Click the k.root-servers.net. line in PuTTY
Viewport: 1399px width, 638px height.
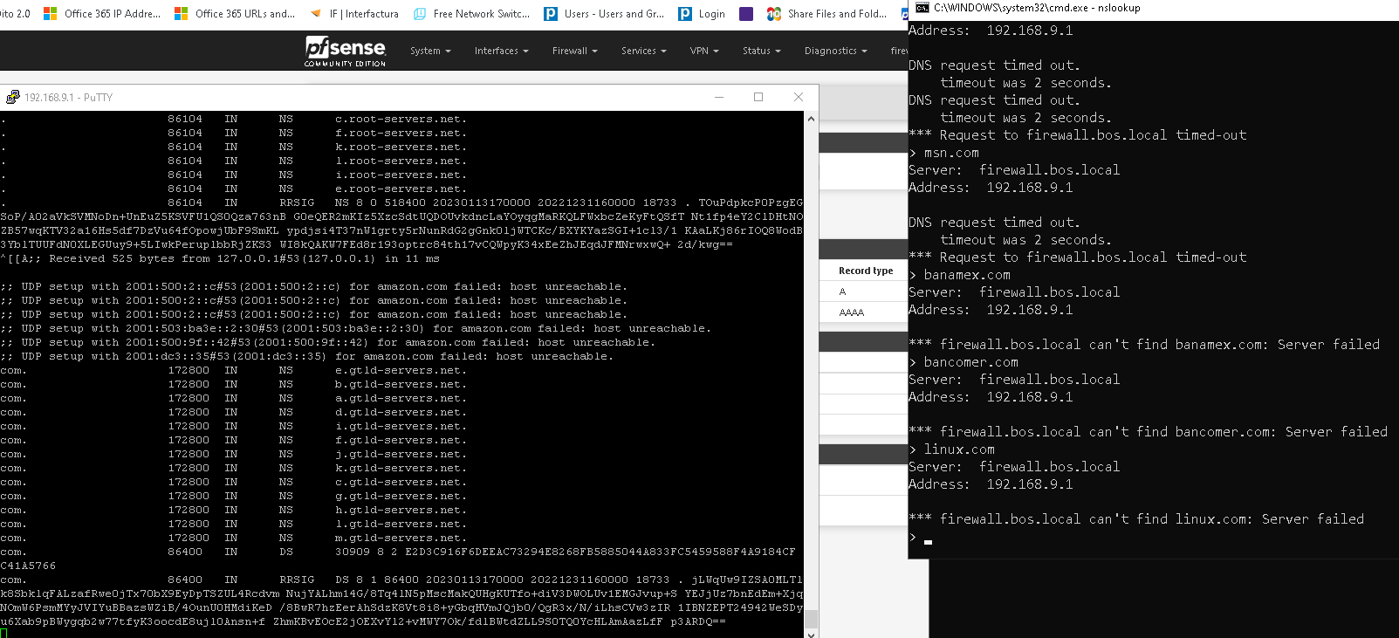[x=234, y=147]
